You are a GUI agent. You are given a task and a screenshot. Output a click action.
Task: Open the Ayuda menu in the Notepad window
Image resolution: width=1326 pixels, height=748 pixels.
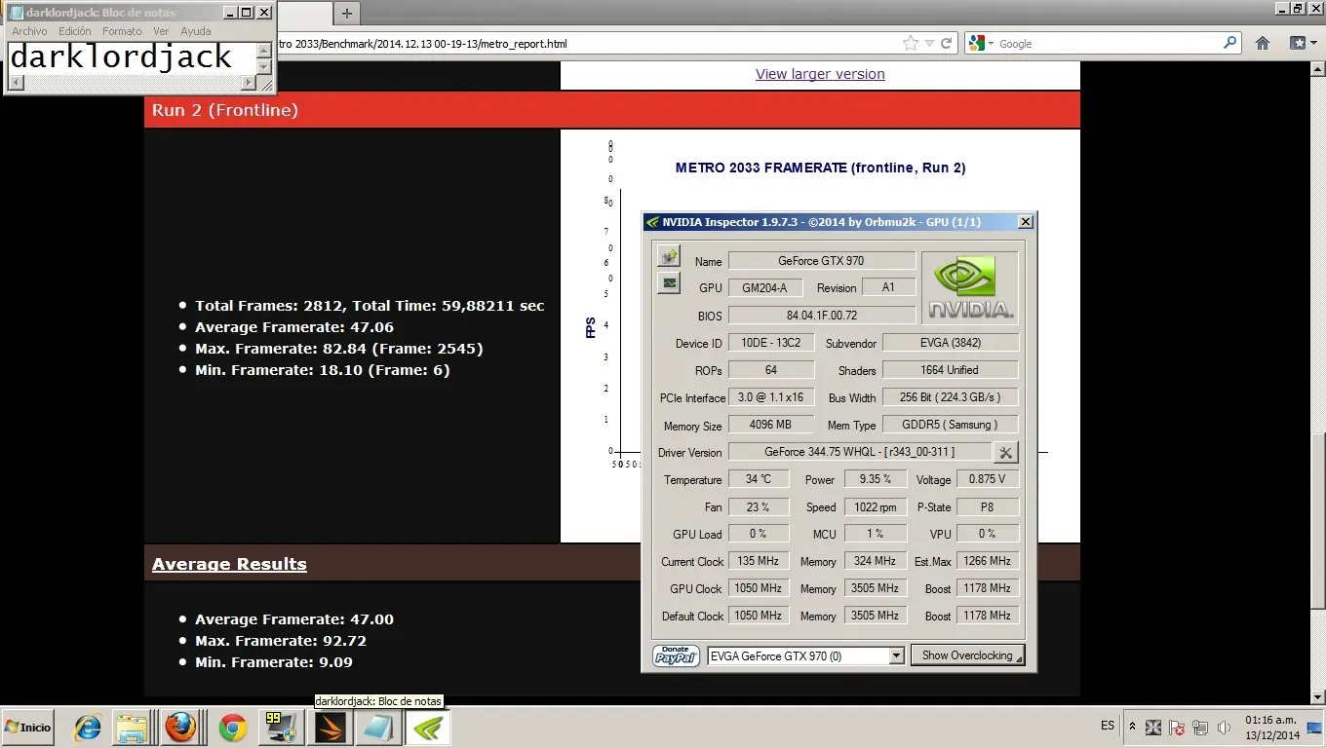pyautogui.click(x=196, y=31)
